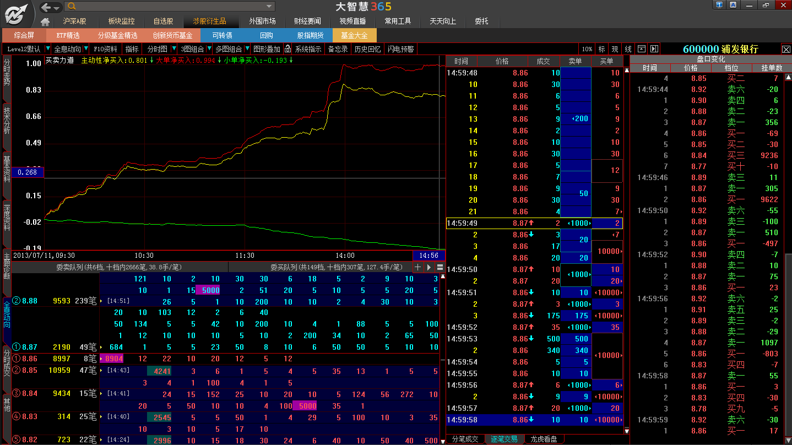Toggle the lock icon next to 图形叠加
The image size is (792, 445).
pyautogui.click(x=287, y=49)
